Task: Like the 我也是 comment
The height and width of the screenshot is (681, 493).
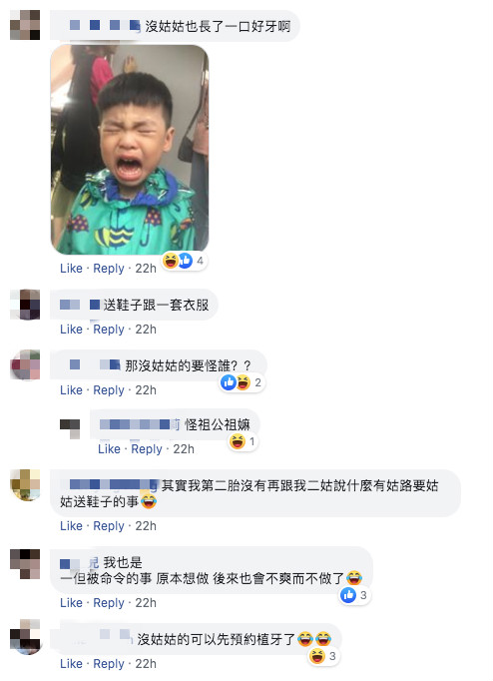Action: coord(71,603)
